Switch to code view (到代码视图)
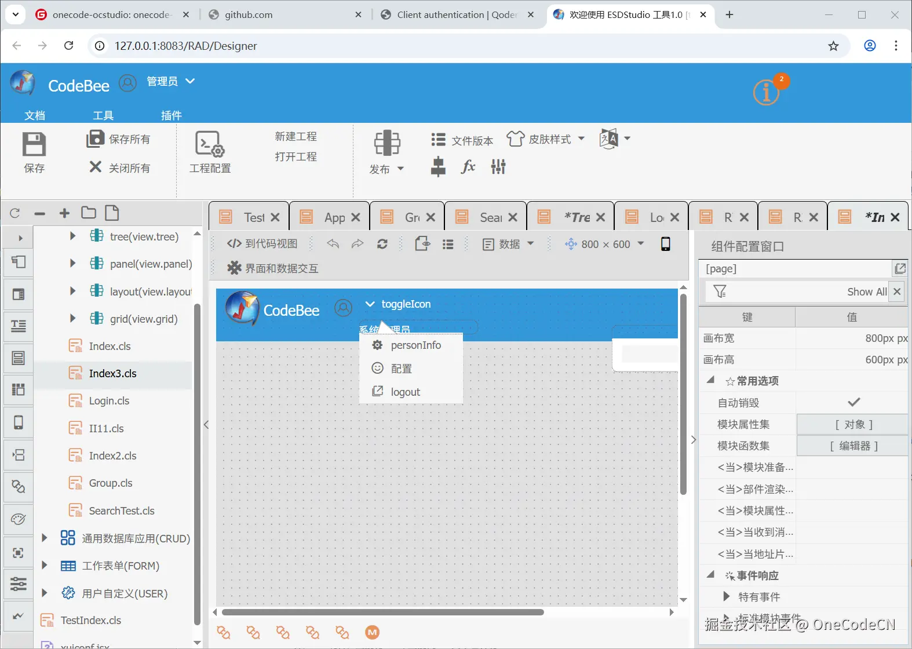The height and width of the screenshot is (649, 912). point(262,243)
